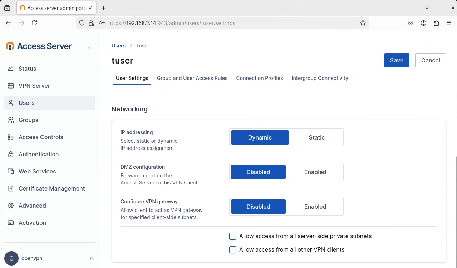Open the Firefox Pocket save icon
457x268 pixels.
411,23
